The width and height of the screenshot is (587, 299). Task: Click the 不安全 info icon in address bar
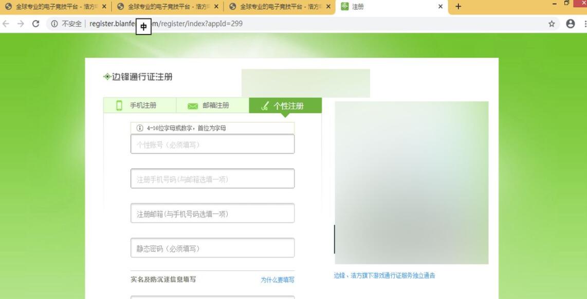(53, 24)
